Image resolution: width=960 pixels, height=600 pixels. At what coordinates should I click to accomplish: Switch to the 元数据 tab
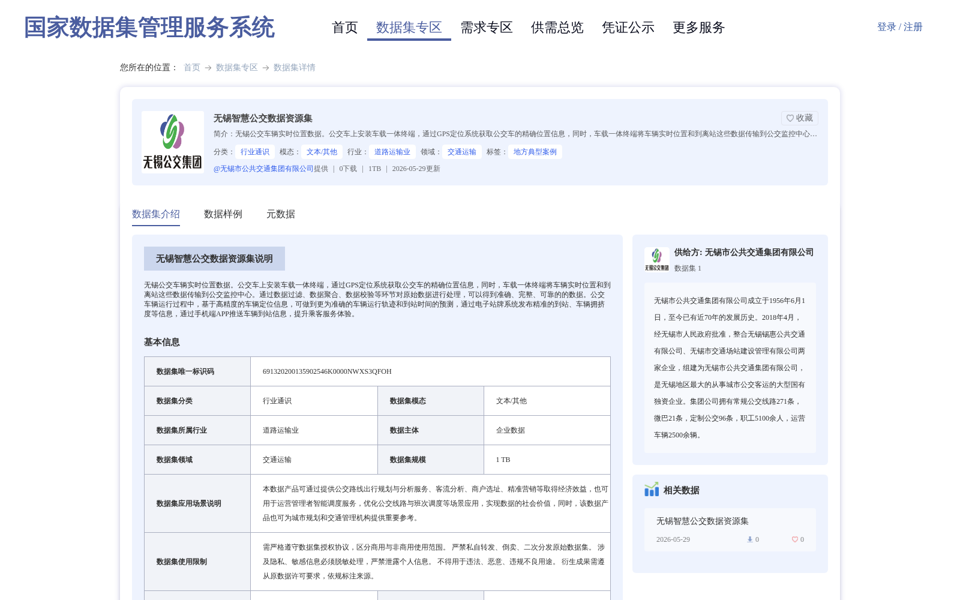pyautogui.click(x=281, y=214)
